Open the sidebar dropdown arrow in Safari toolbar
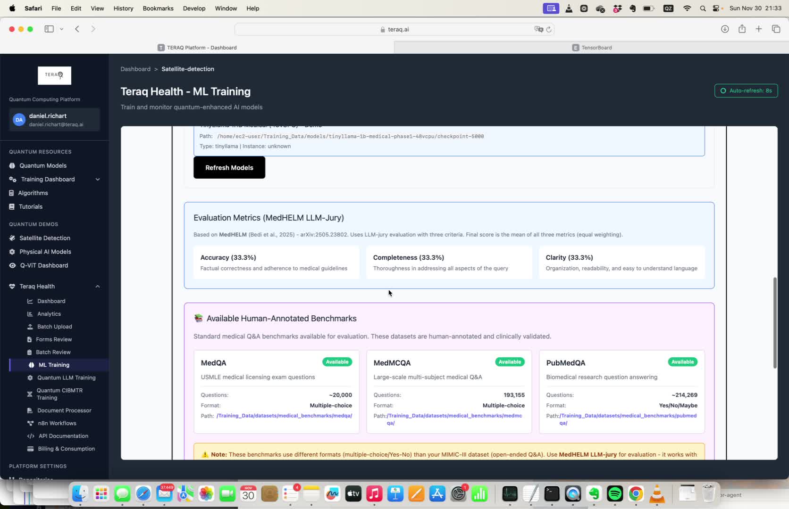Image resolution: width=789 pixels, height=509 pixels. click(61, 29)
